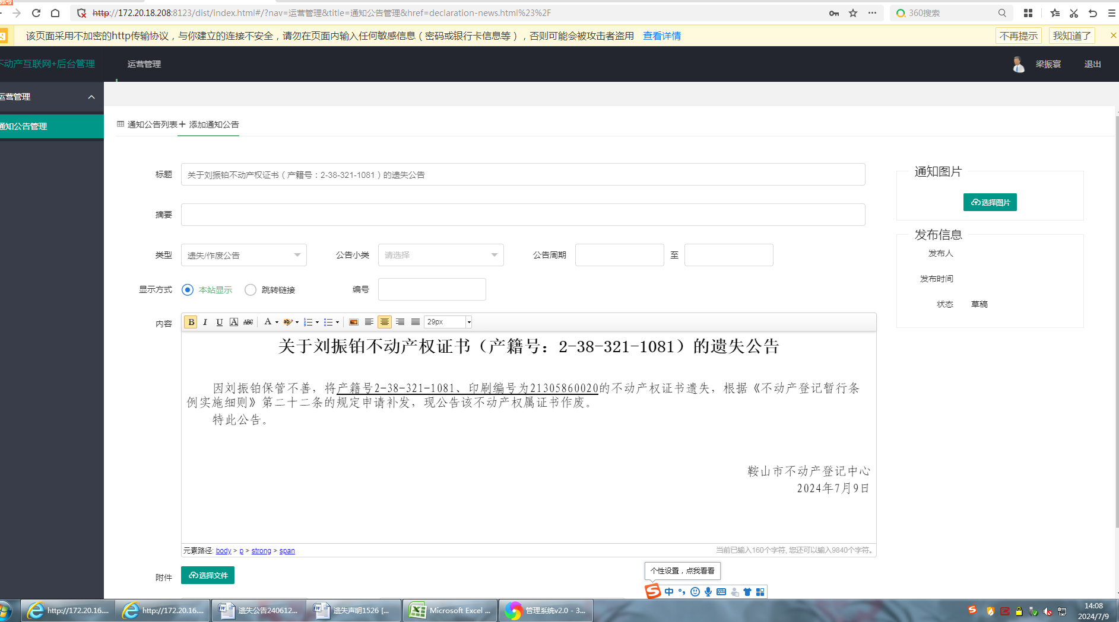Focus the 标题 title input field
The image size is (1119, 622).
[x=523, y=174]
